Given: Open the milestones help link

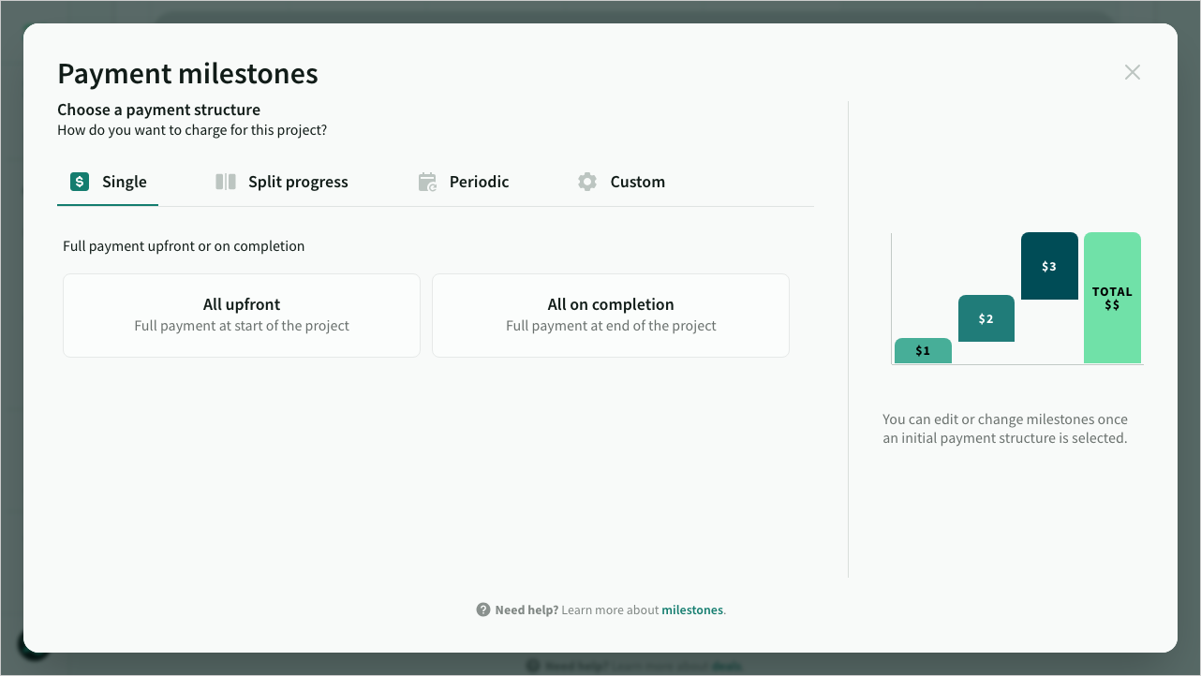Looking at the screenshot, I should tap(692, 610).
